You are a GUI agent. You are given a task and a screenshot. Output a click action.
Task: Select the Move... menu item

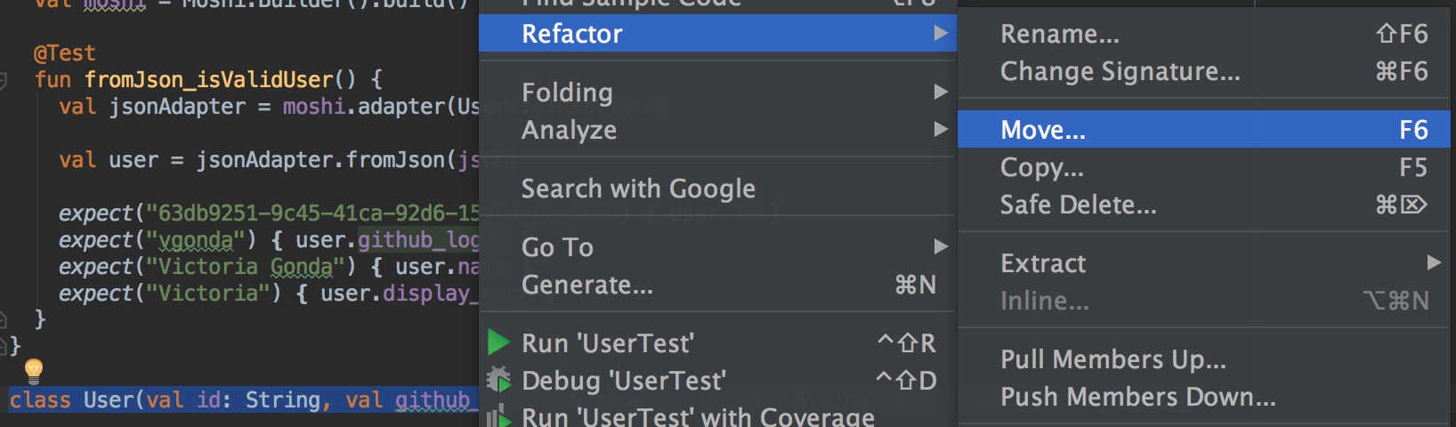pos(1204,130)
